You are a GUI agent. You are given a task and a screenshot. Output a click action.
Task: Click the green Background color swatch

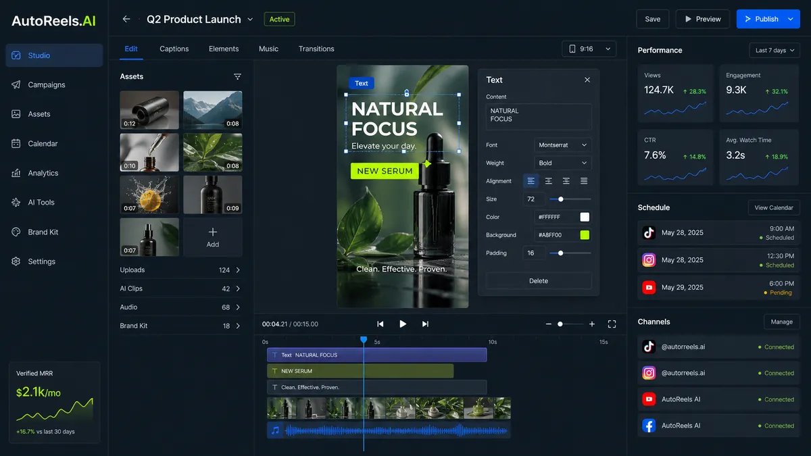(x=585, y=235)
